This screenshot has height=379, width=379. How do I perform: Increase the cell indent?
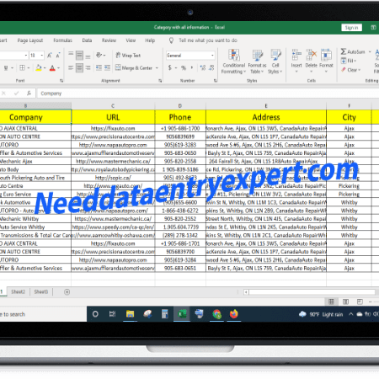107,67
